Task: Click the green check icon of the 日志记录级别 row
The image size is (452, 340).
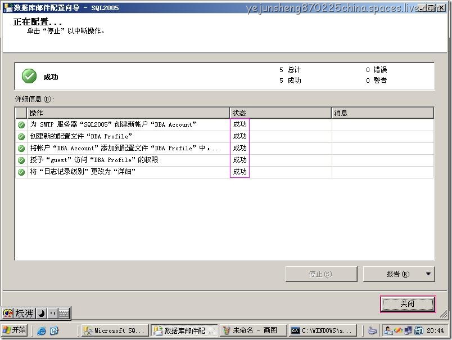Action: coord(21,172)
